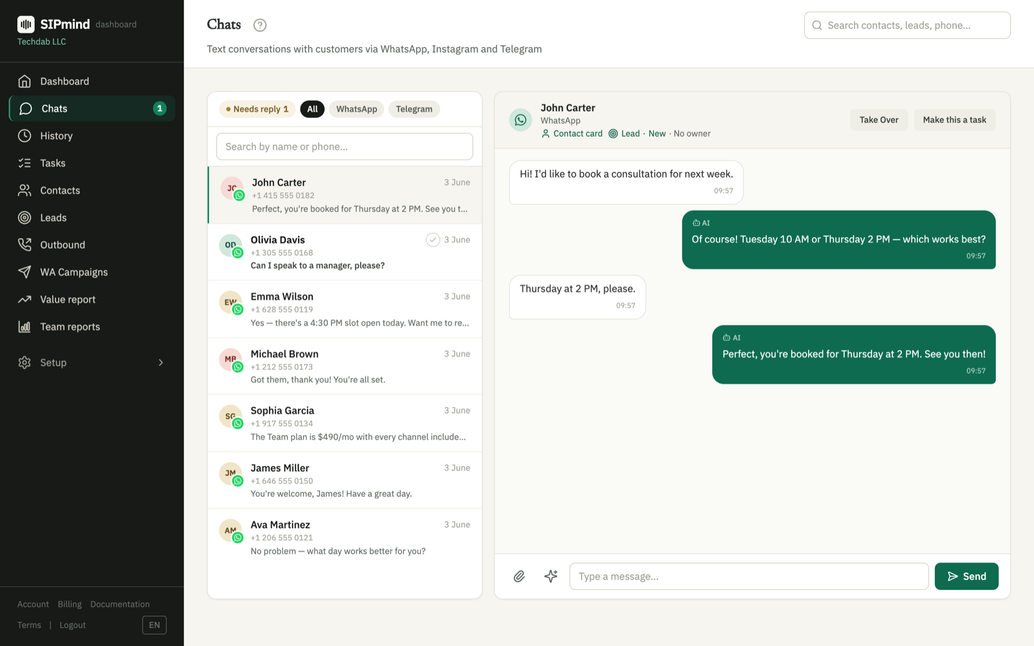Viewport: 1034px width, 646px height.
Task: Click the WA Campaigns paper-plane icon
Action: coord(24,272)
